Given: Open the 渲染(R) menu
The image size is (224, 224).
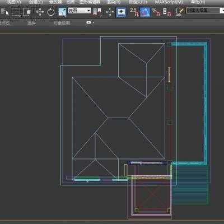Looking at the screenshot, I should coord(114,2).
